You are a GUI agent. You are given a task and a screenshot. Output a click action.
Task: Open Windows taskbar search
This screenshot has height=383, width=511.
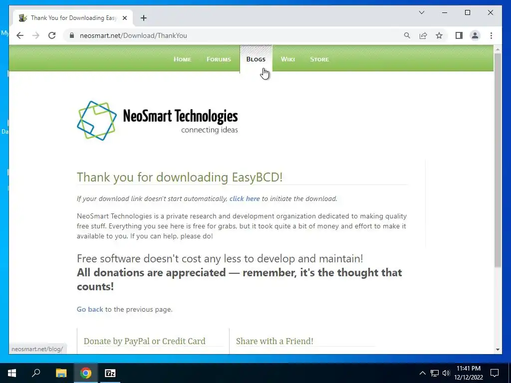coord(36,373)
